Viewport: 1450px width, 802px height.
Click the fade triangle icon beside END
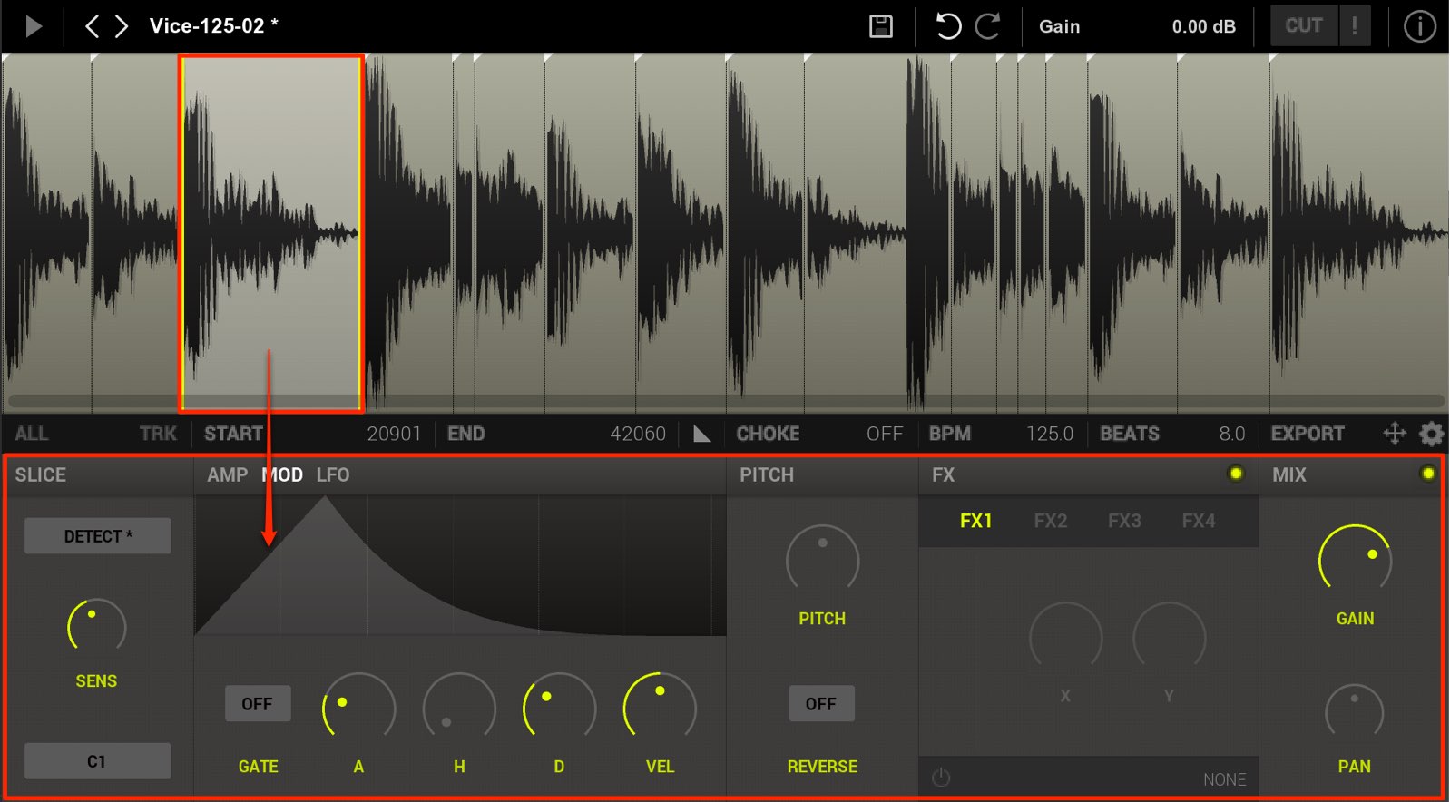point(701,434)
